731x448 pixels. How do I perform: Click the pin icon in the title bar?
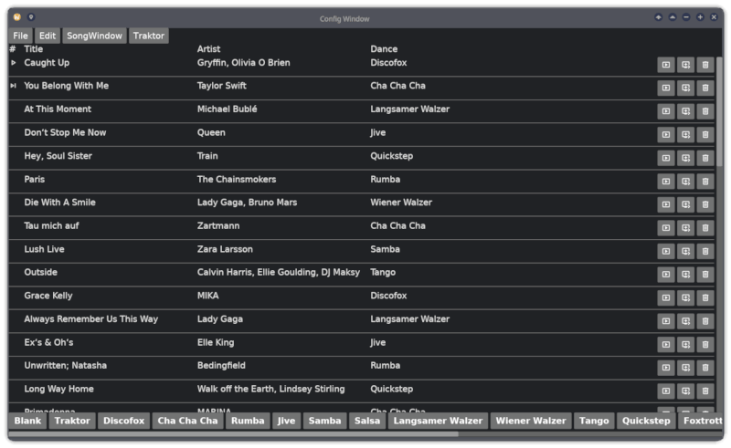pos(30,17)
